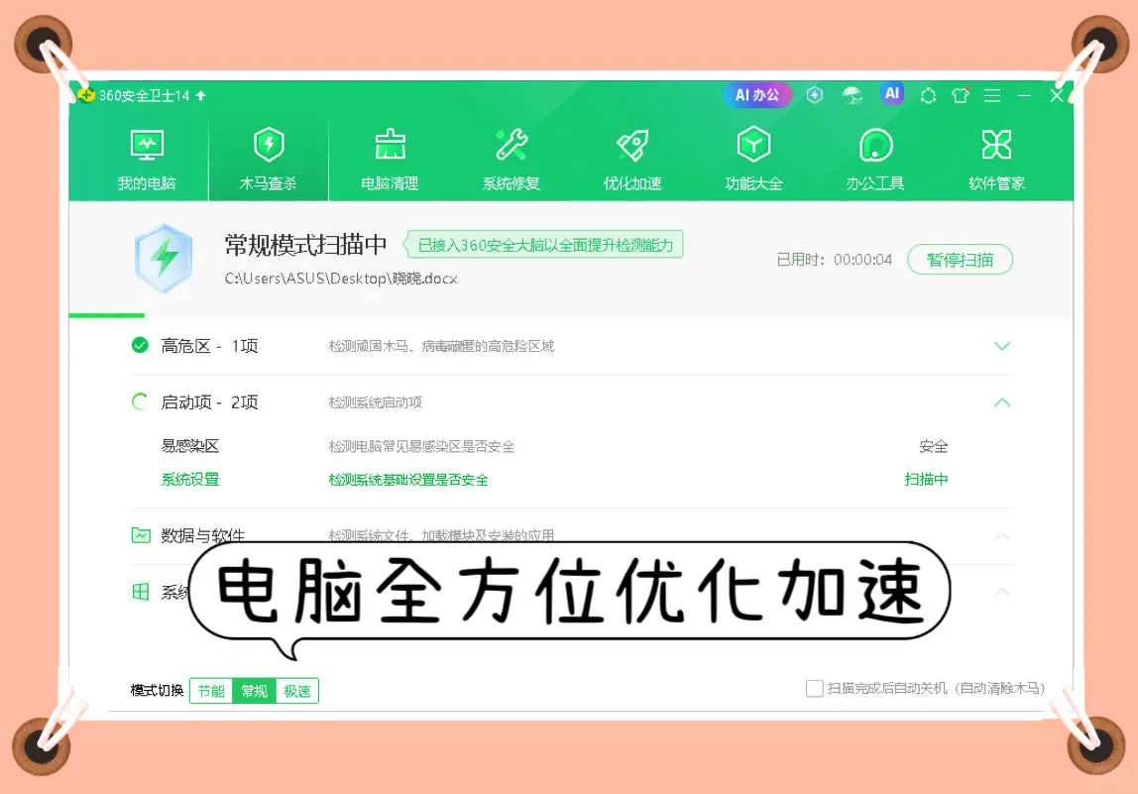The height and width of the screenshot is (794, 1138).
Task: Click the 系统修复 wrench icon
Action: click(x=511, y=145)
